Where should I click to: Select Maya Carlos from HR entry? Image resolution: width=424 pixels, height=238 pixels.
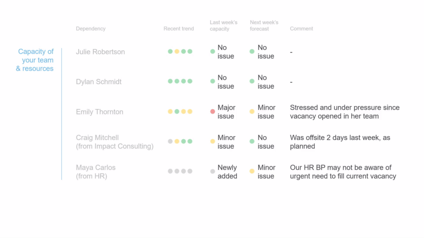coord(96,172)
